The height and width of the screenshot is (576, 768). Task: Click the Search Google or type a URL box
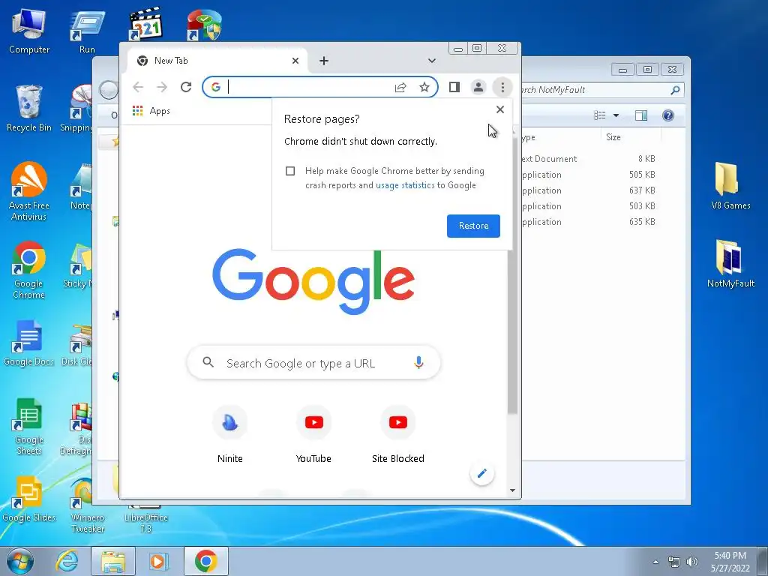click(313, 363)
